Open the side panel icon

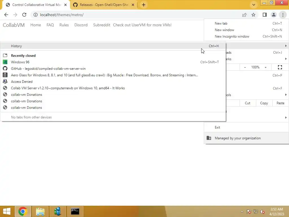(x=265, y=15)
